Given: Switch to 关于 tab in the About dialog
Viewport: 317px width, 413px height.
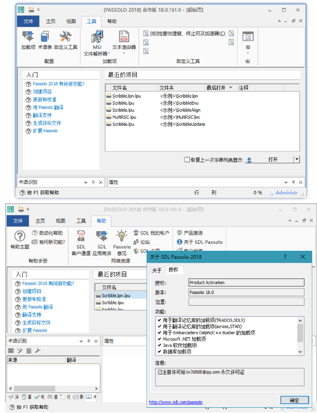Looking at the screenshot, I should [157, 270].
